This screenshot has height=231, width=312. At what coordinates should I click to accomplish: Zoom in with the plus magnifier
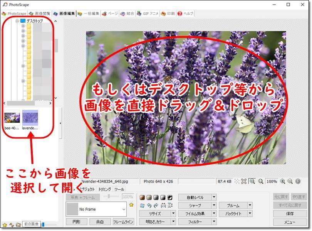(x=283, y=181)
